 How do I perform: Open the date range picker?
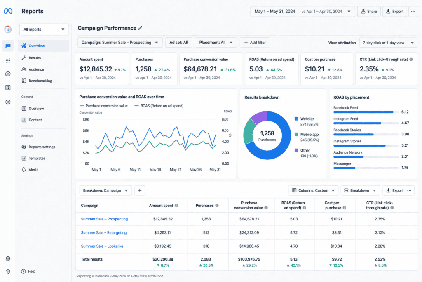302,11
